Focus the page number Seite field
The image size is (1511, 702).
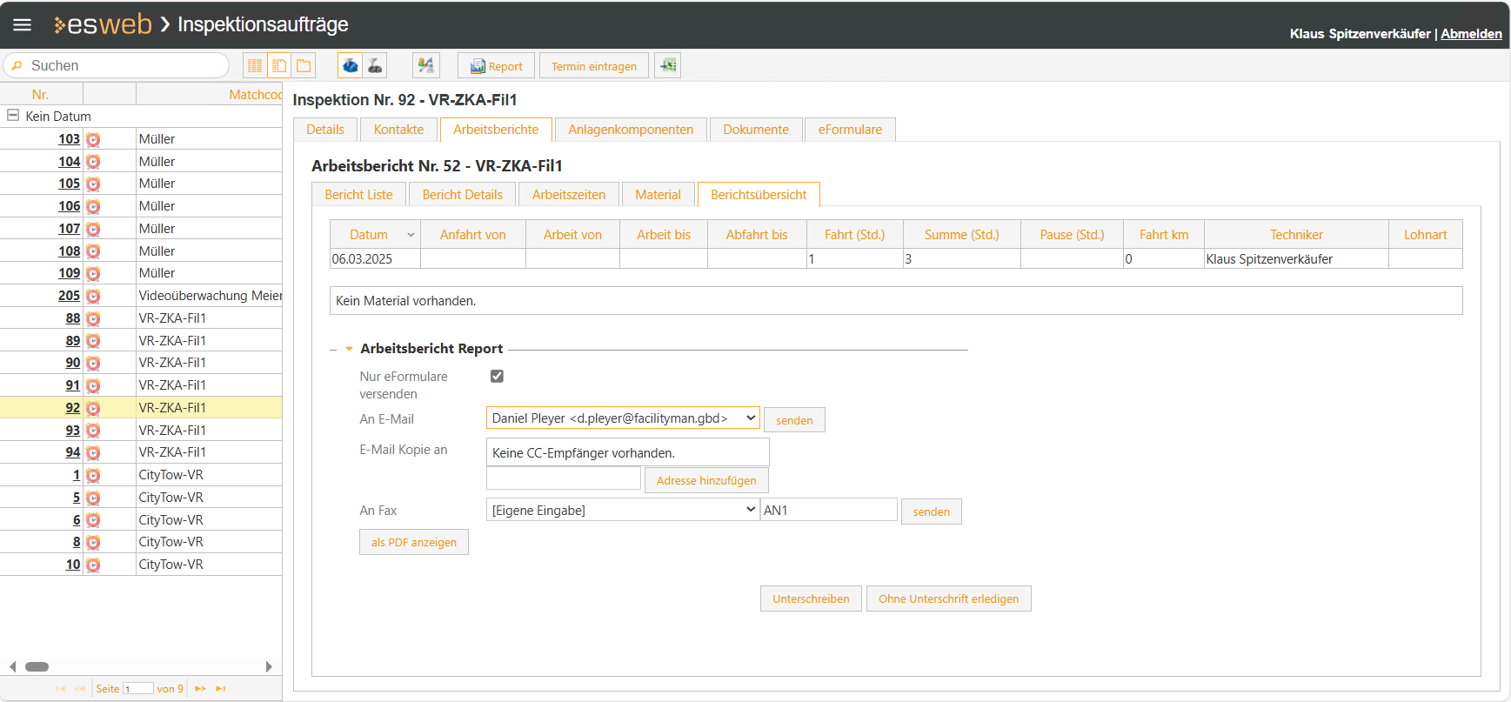pos(138,689)
